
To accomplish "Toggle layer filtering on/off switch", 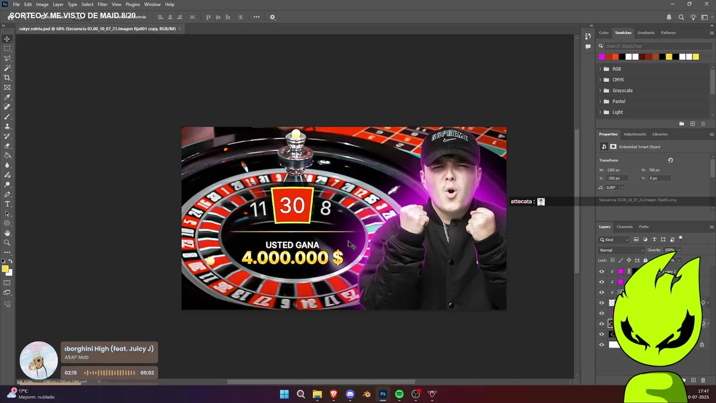I will (x=681, y=239).
